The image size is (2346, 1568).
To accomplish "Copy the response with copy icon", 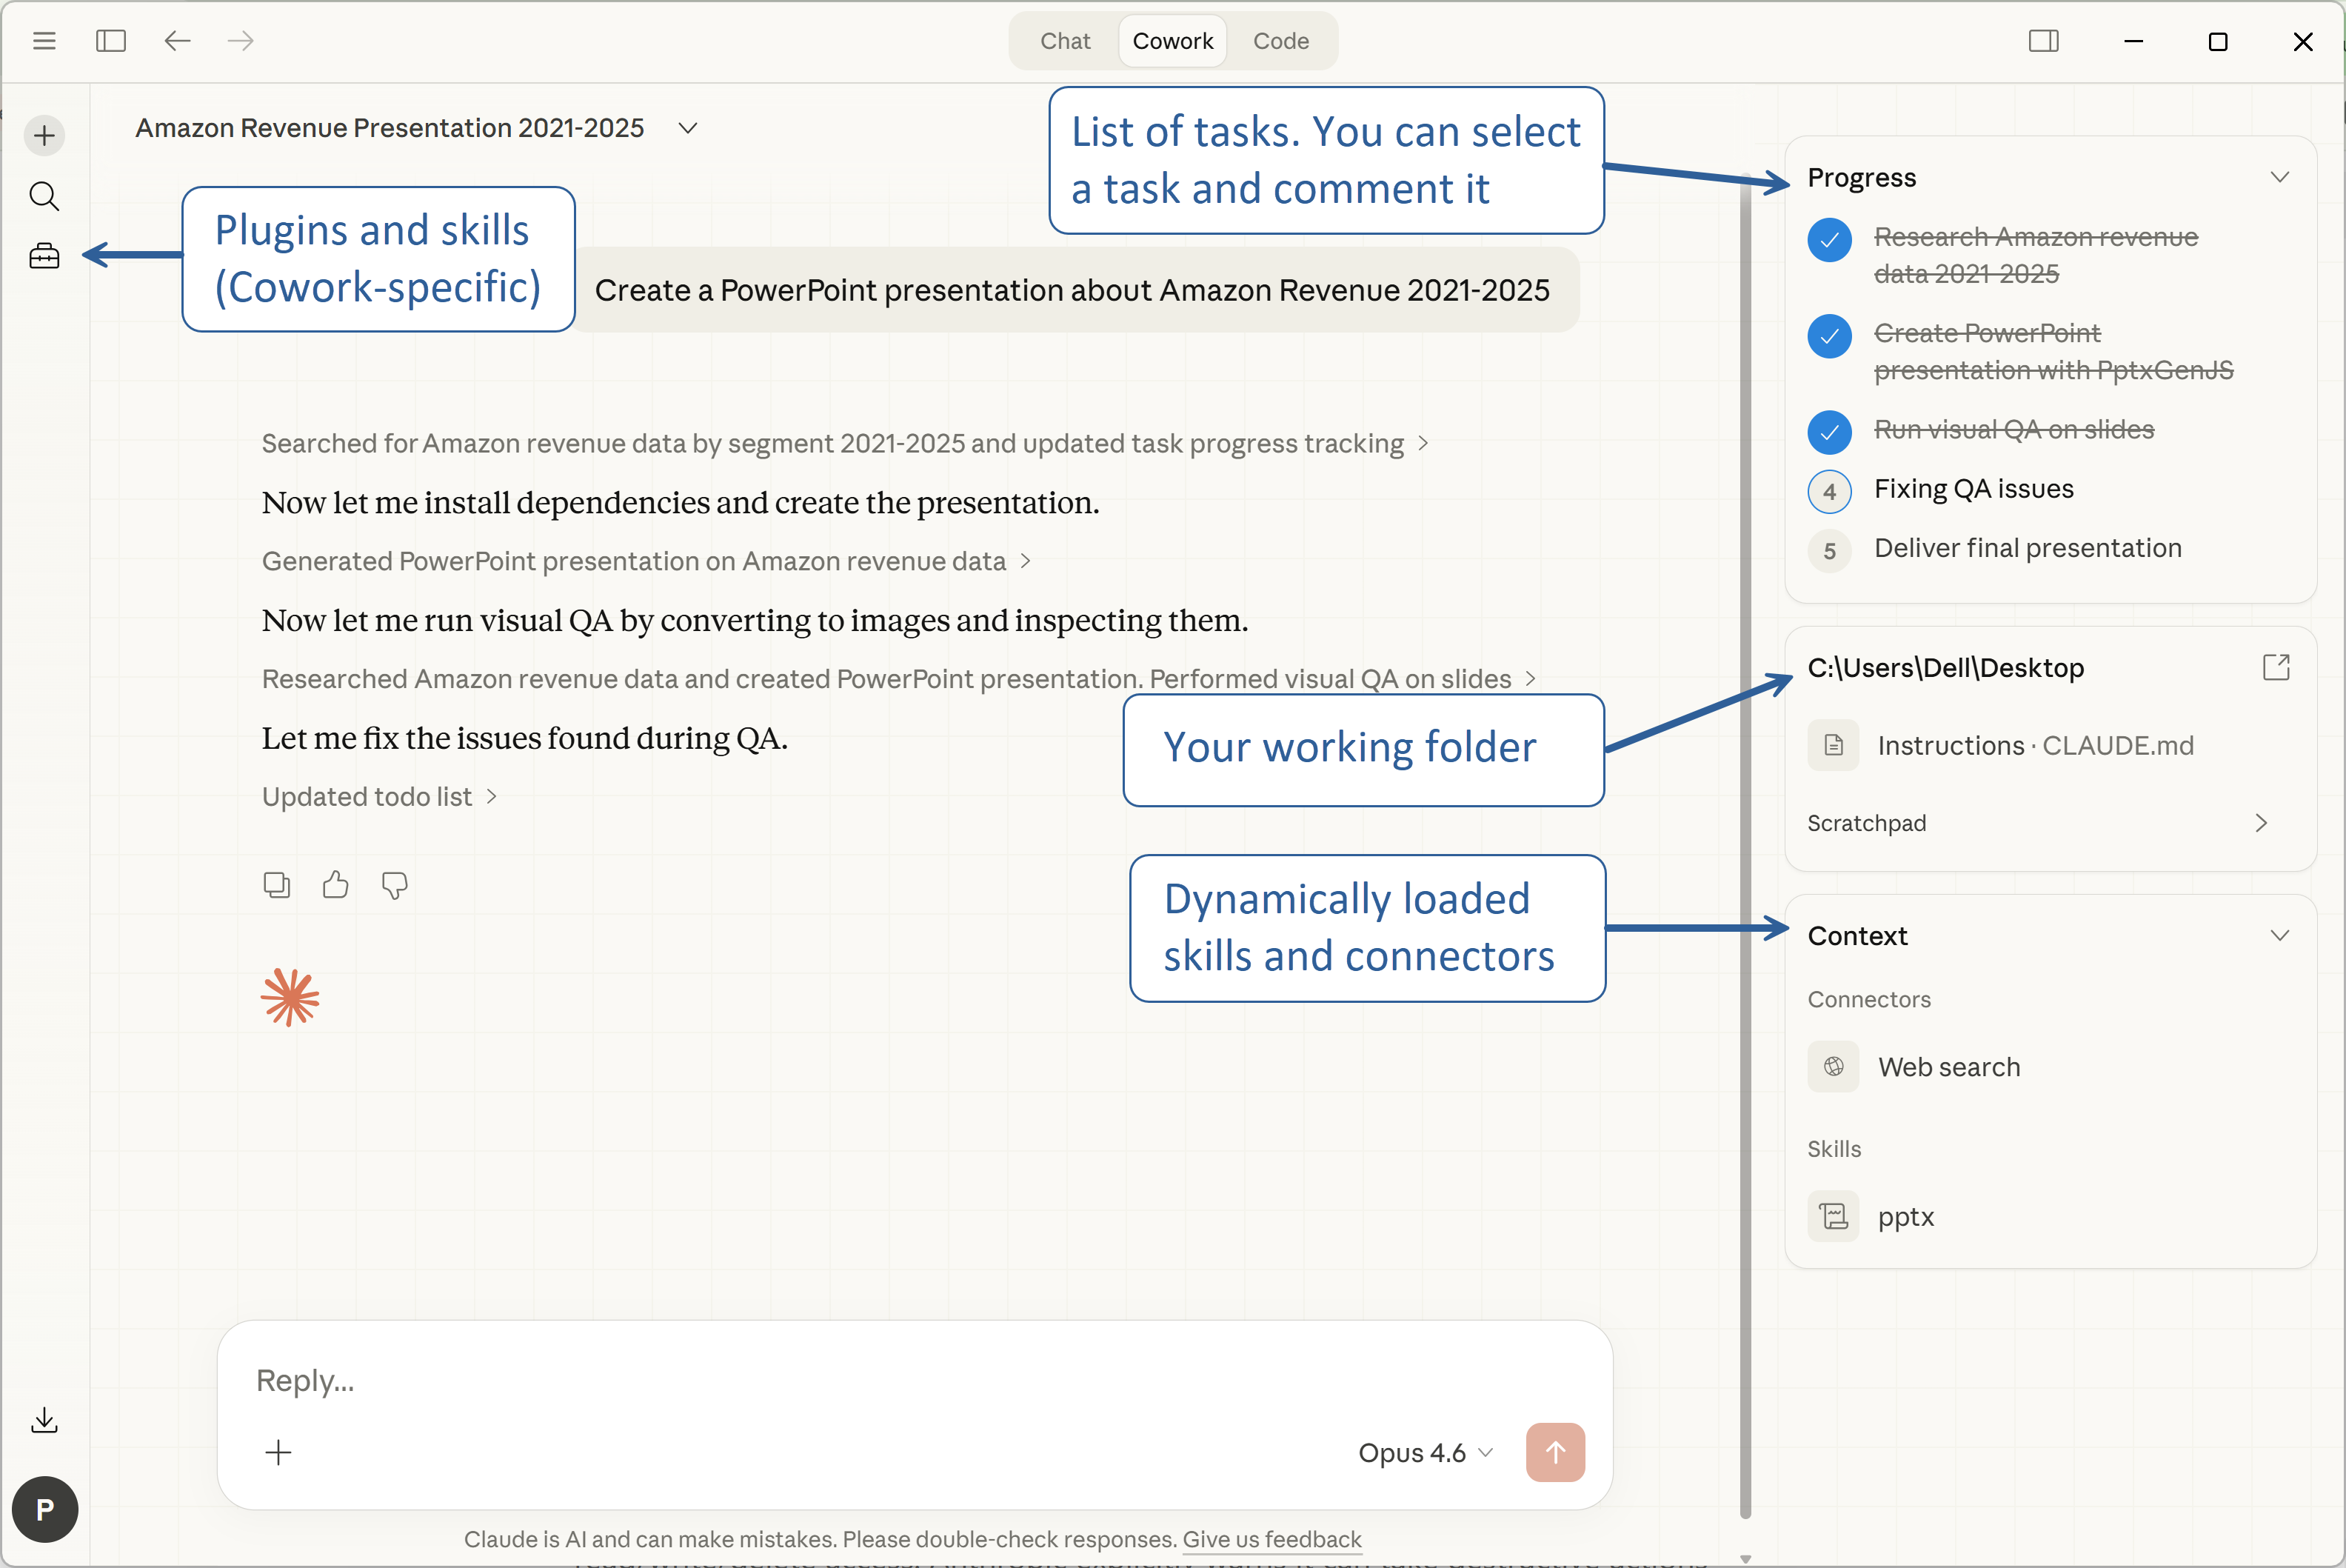I will click(x=277, y=885).
